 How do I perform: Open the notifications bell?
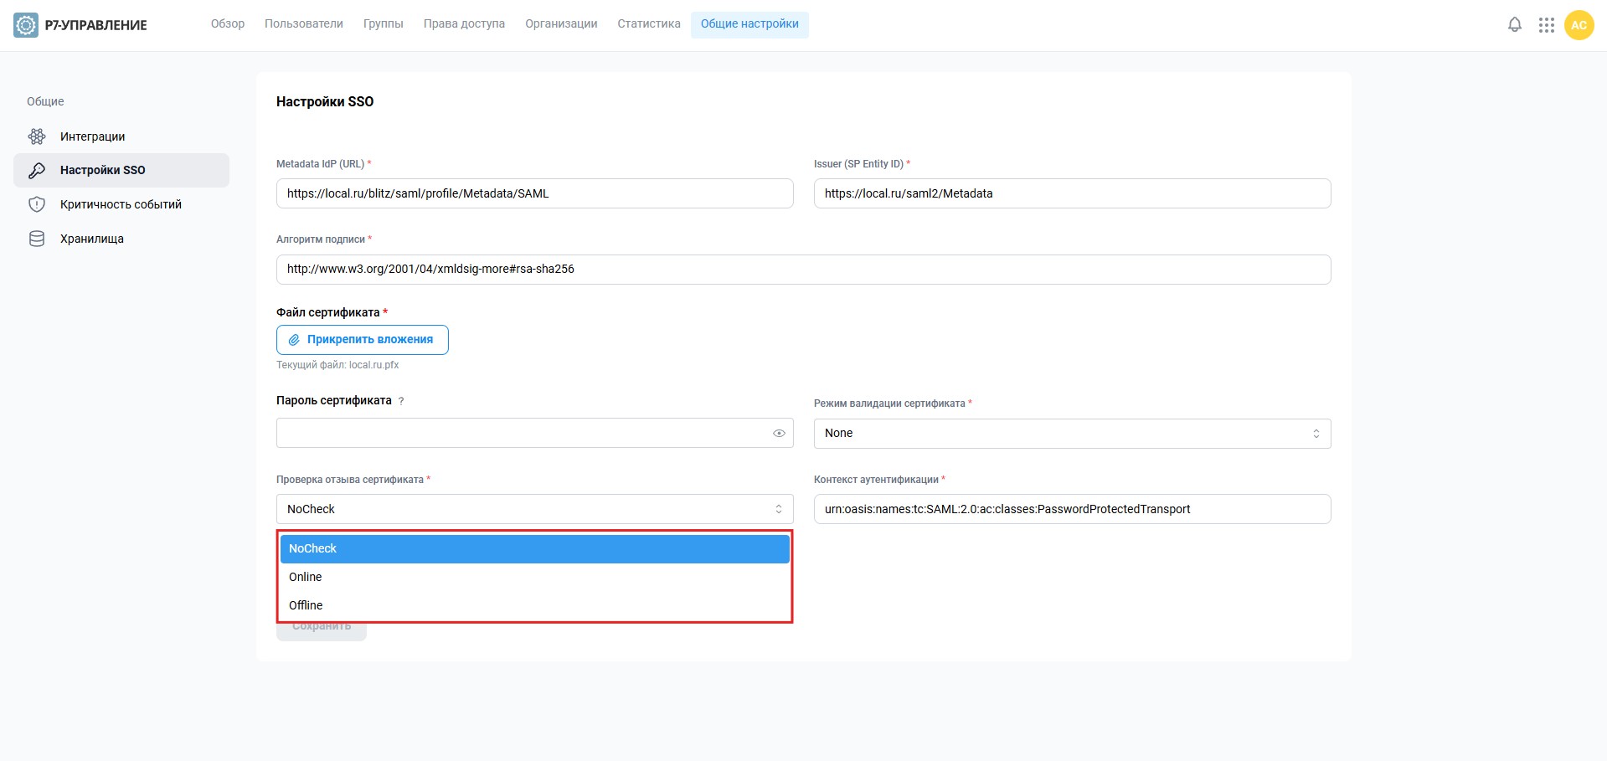coord(1514,25)
